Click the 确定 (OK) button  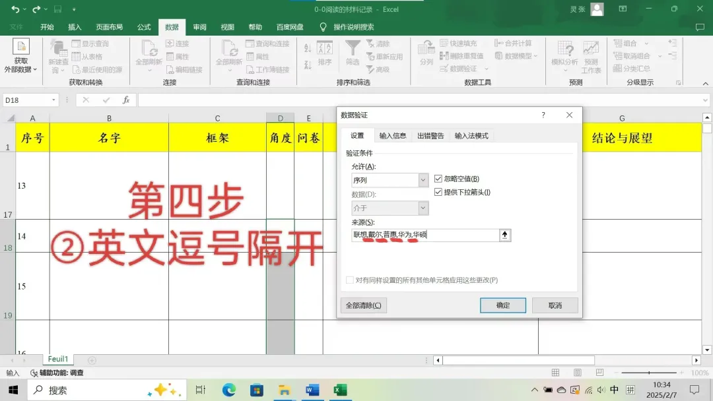tap(503, 305)
